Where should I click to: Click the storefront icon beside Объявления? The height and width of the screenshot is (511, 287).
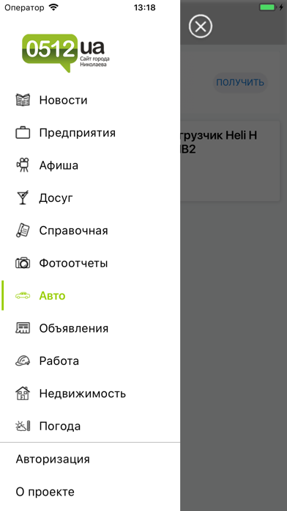(x=23, y=328)
